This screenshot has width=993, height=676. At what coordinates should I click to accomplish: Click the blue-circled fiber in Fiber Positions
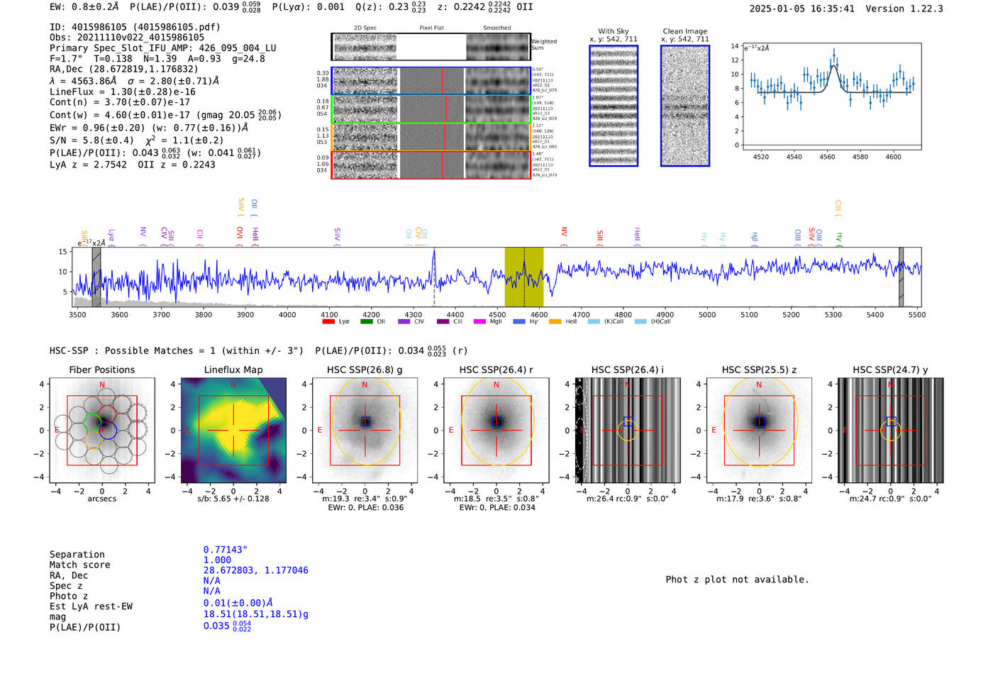[x=108, y=431]
